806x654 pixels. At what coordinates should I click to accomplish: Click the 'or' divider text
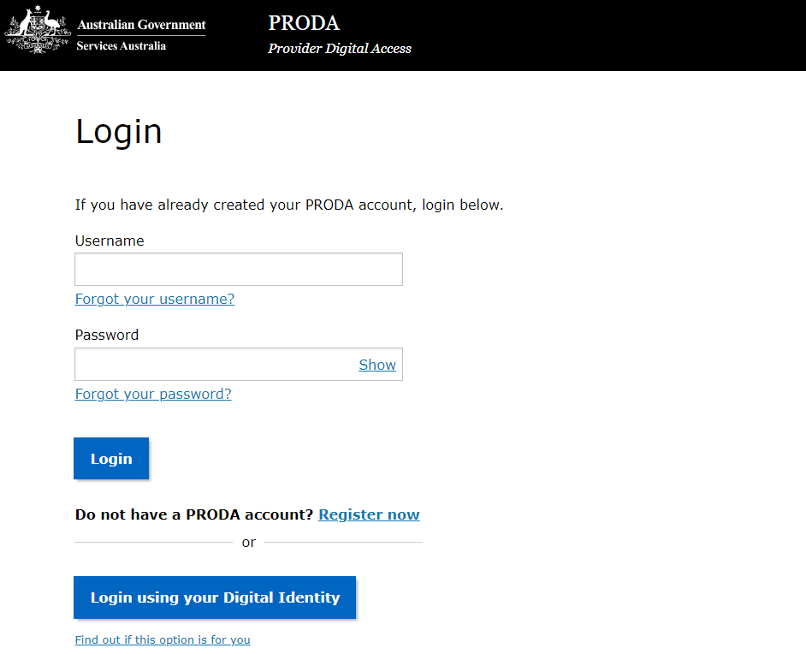pos(249,542)
